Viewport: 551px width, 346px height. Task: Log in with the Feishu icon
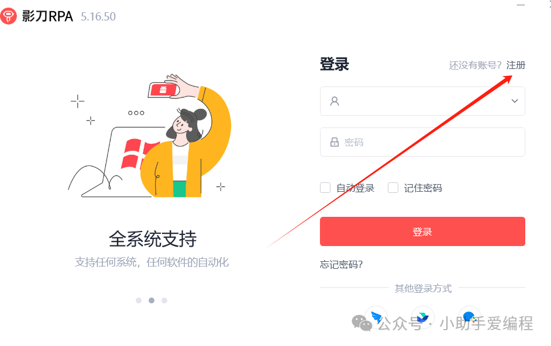coord(423,317)
